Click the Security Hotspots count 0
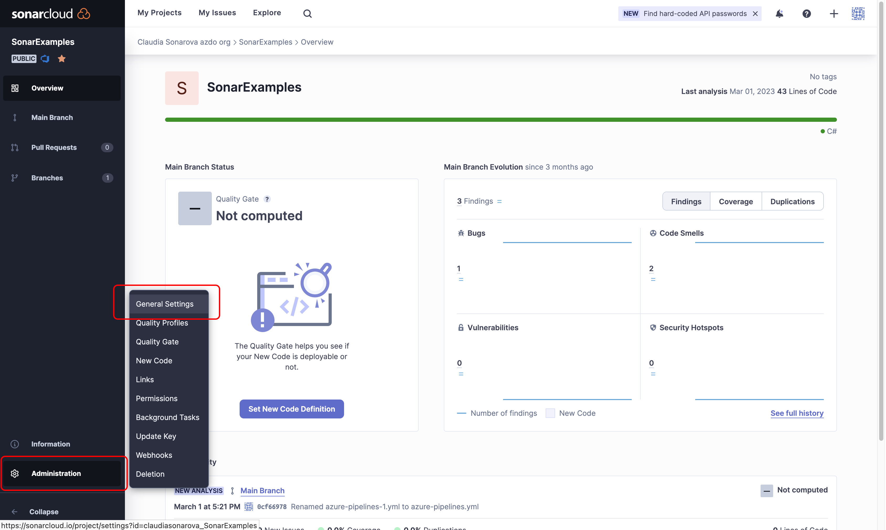Viewport: 886px width, 530px height. coord(651,363)
